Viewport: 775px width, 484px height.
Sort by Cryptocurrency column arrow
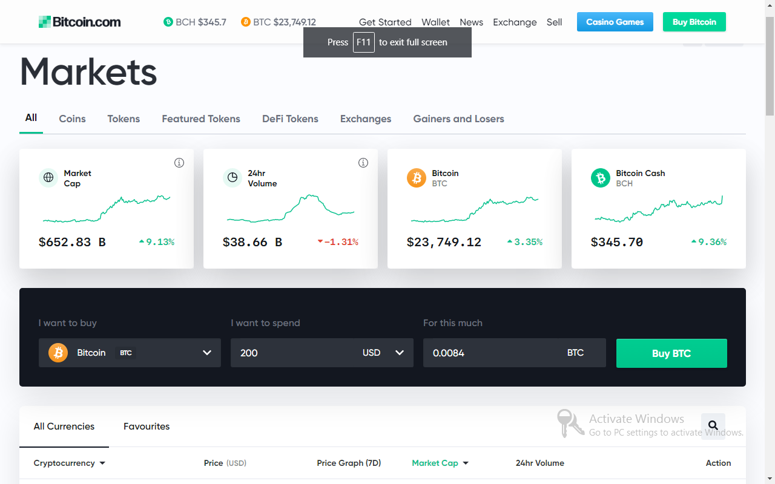102,463
